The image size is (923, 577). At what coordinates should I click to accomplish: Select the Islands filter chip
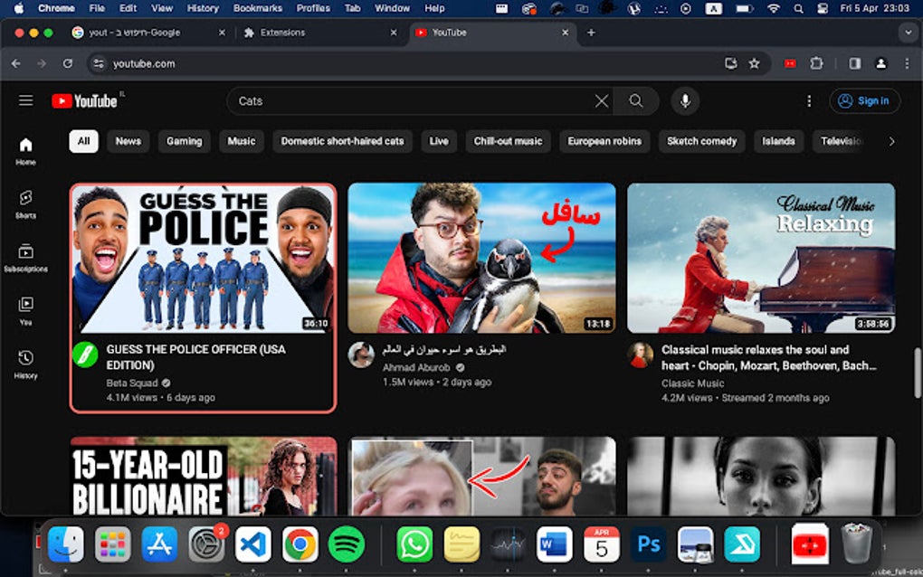click(778, 141)
